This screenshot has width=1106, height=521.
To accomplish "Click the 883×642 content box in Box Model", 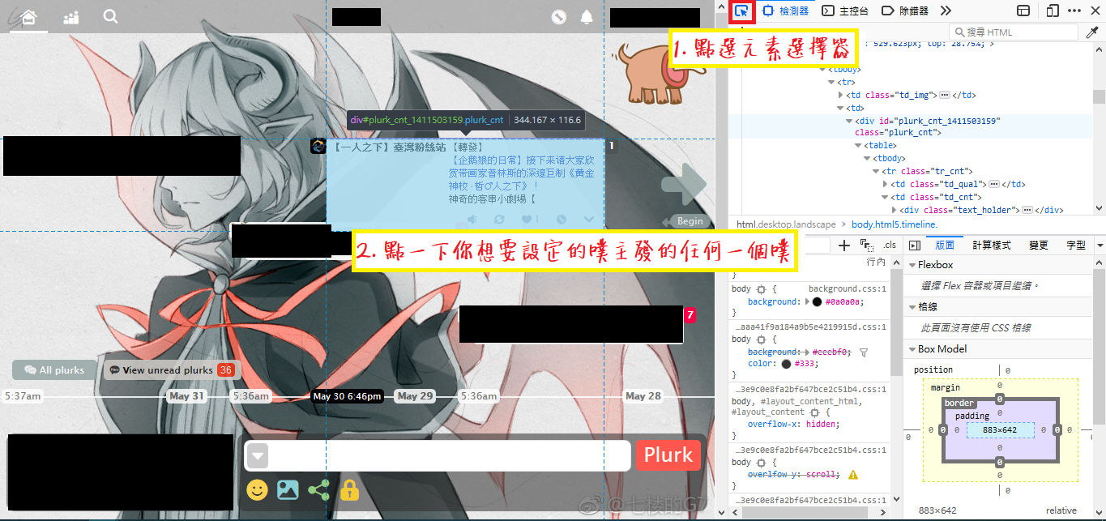I will pyautogui.click(x=1000, y=430).
